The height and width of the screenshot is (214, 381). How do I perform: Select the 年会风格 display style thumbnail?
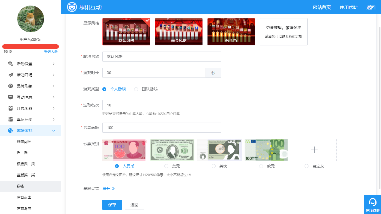point(179,32)
